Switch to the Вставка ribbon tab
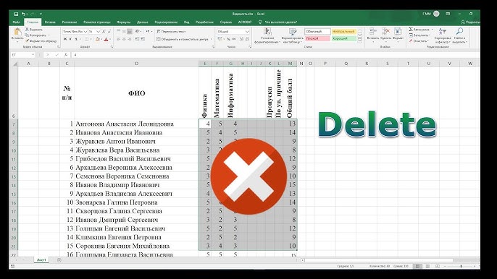 (x=50, y=22)
